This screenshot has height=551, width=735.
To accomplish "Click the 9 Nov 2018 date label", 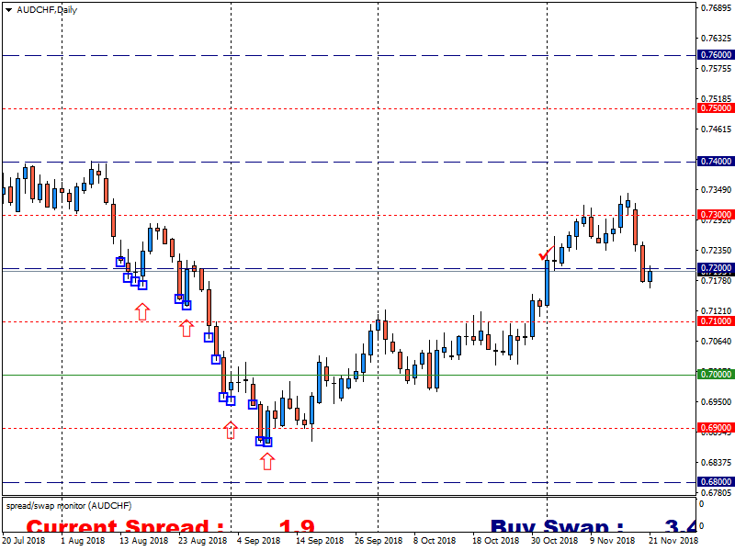I will coord(611,541).
